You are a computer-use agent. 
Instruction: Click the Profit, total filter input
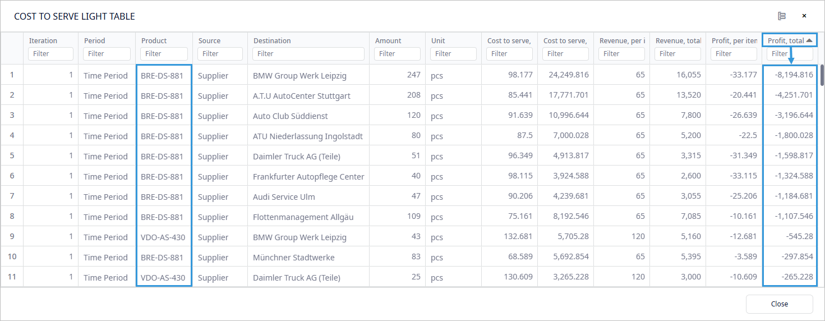click(x=781, y=54)
